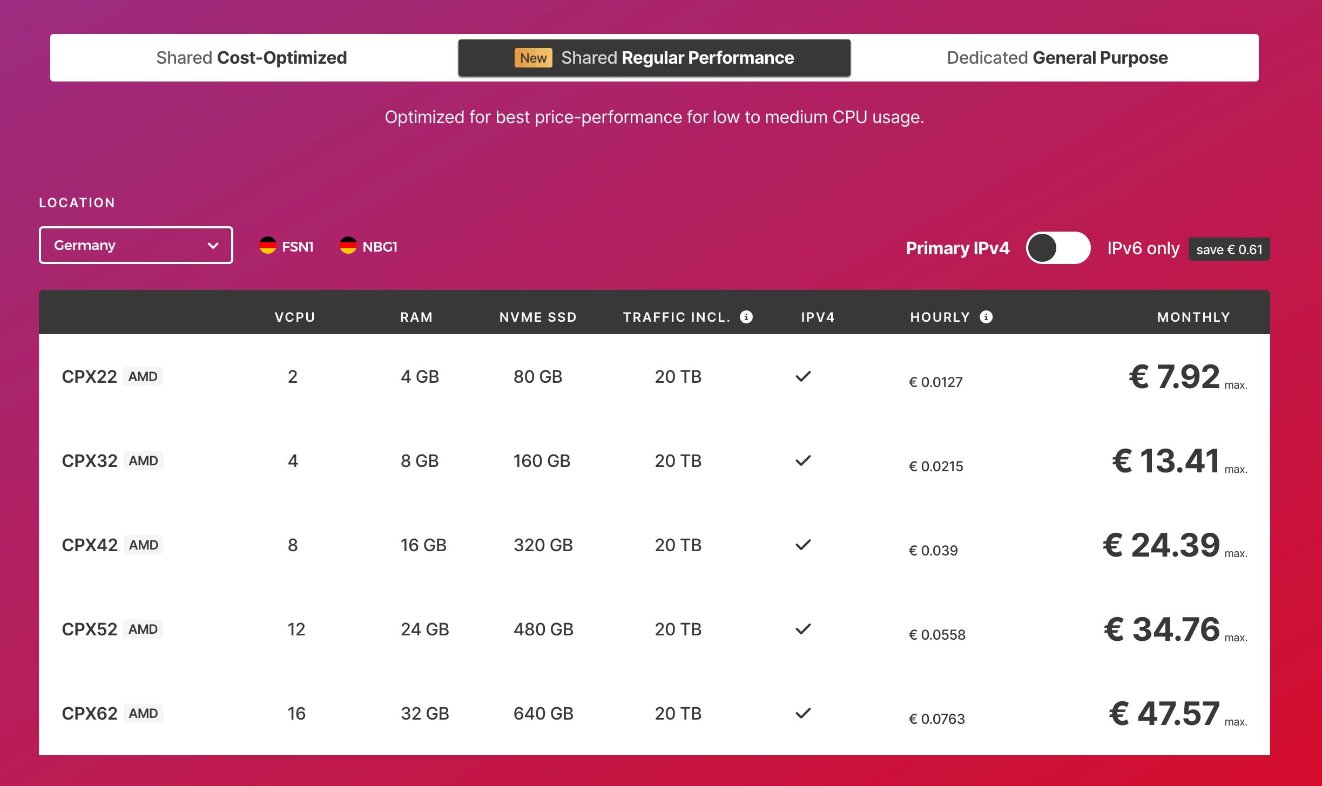Screen dimensions: 1322x786
Task: Click the save € 0.61 badge
Action: click(x=1229, y=249)
